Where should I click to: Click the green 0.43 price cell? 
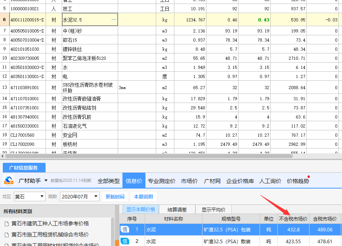coord(254,20)
